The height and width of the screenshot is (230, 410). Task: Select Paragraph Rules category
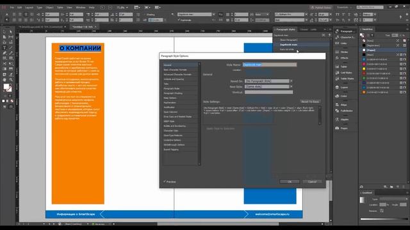click(x=180, y=89)
